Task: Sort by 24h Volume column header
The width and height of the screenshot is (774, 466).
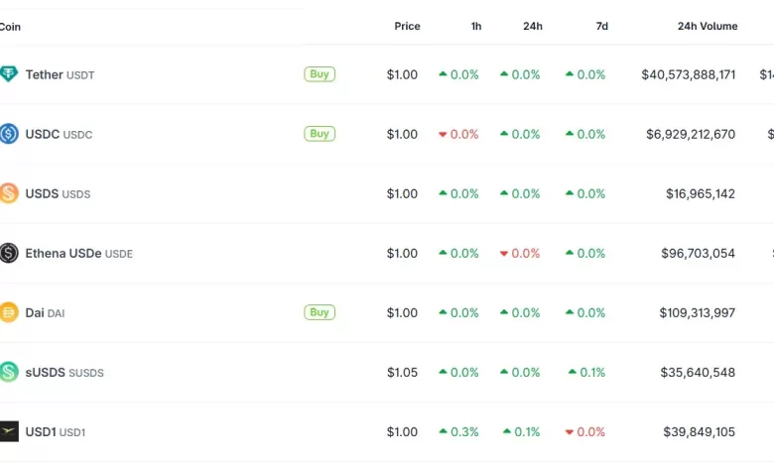Action: 708,26
